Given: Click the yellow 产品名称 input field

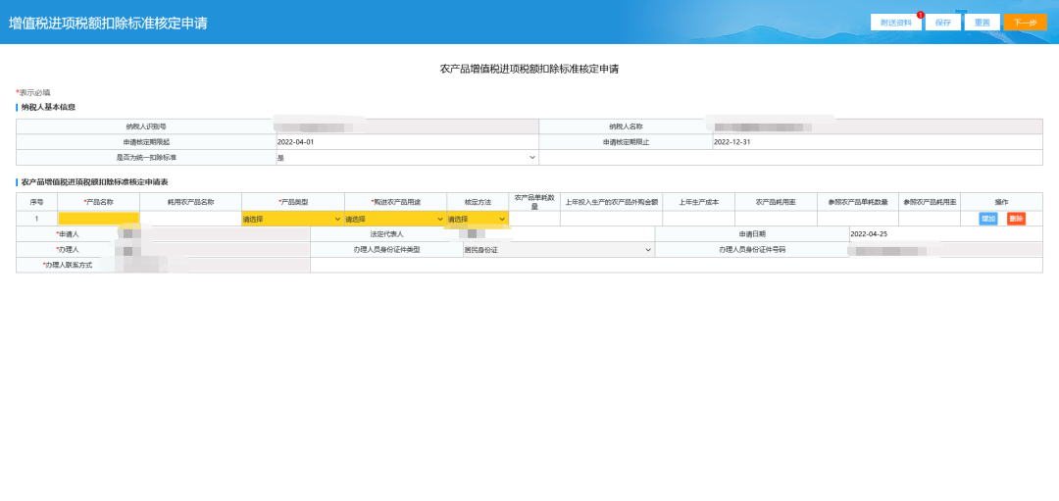Looking at the screenshot, I should tap(98, 220).
